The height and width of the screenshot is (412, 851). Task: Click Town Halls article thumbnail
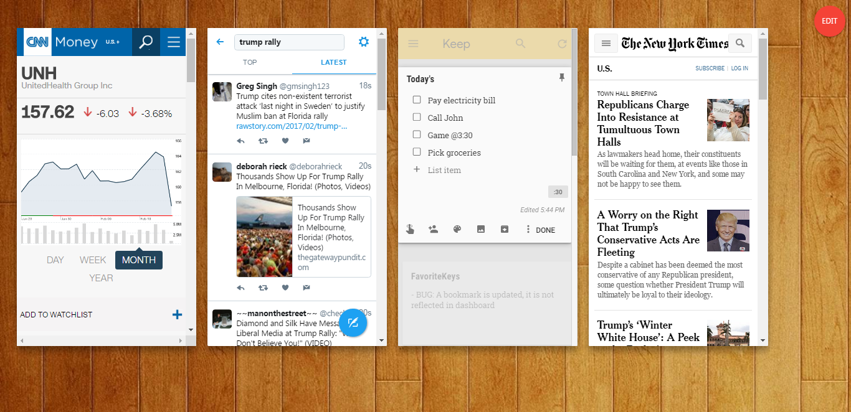[728, 120]
